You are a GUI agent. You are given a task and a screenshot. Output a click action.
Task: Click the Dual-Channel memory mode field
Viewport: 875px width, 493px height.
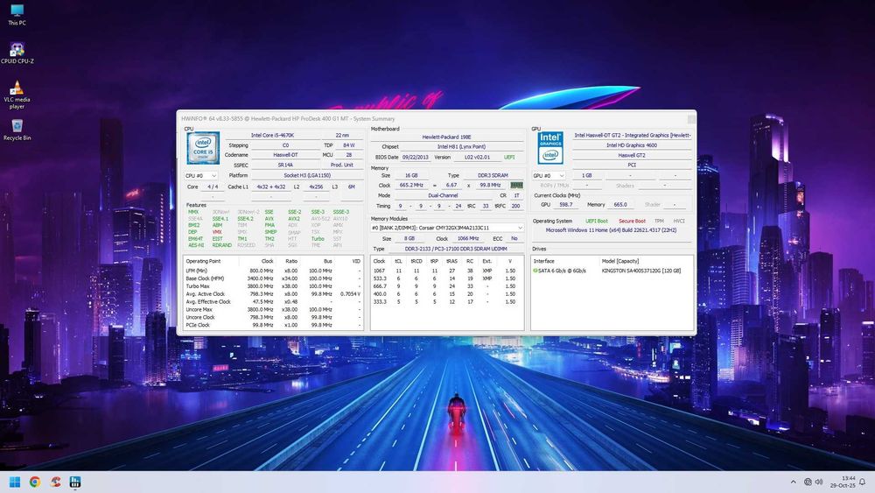[443, 196]
